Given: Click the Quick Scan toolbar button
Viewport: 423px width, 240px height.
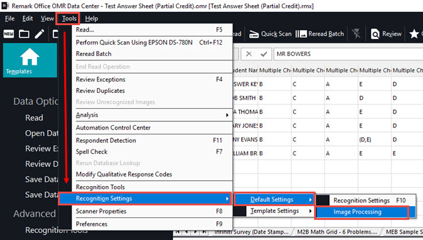Looking at the screenshot, I should click(x=270, y=34).
